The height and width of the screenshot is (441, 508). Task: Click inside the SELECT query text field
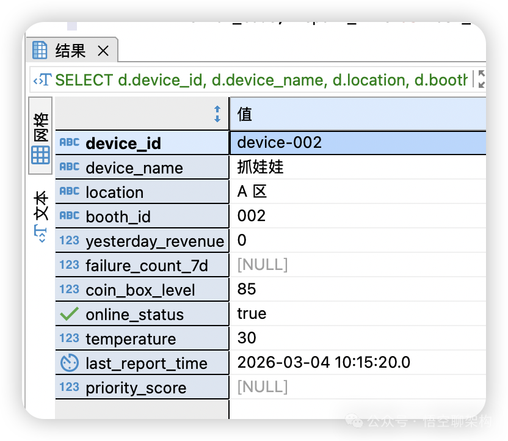tap(261, 80)
